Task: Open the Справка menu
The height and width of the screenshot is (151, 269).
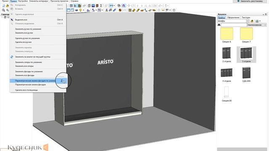Action: pos(74,1)
